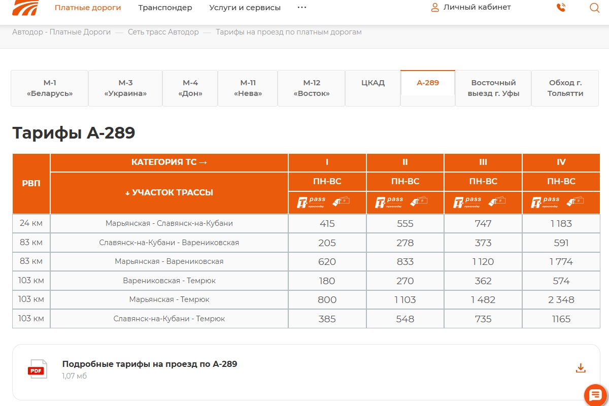Open Подробные тарифы на проезд по А-289
Viewport: 609px width, 406px height.
coord(150,364)
